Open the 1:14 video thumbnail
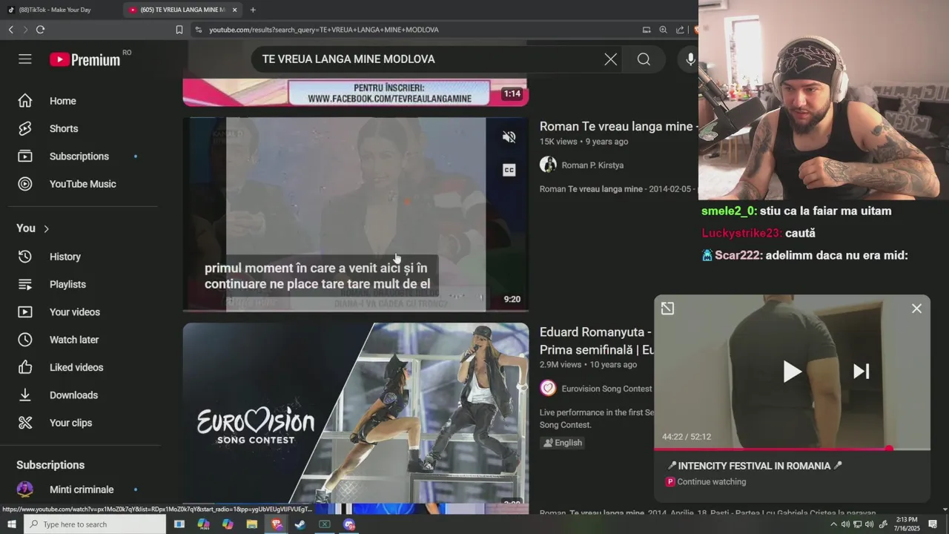949x534 pixels. point(356,92)
